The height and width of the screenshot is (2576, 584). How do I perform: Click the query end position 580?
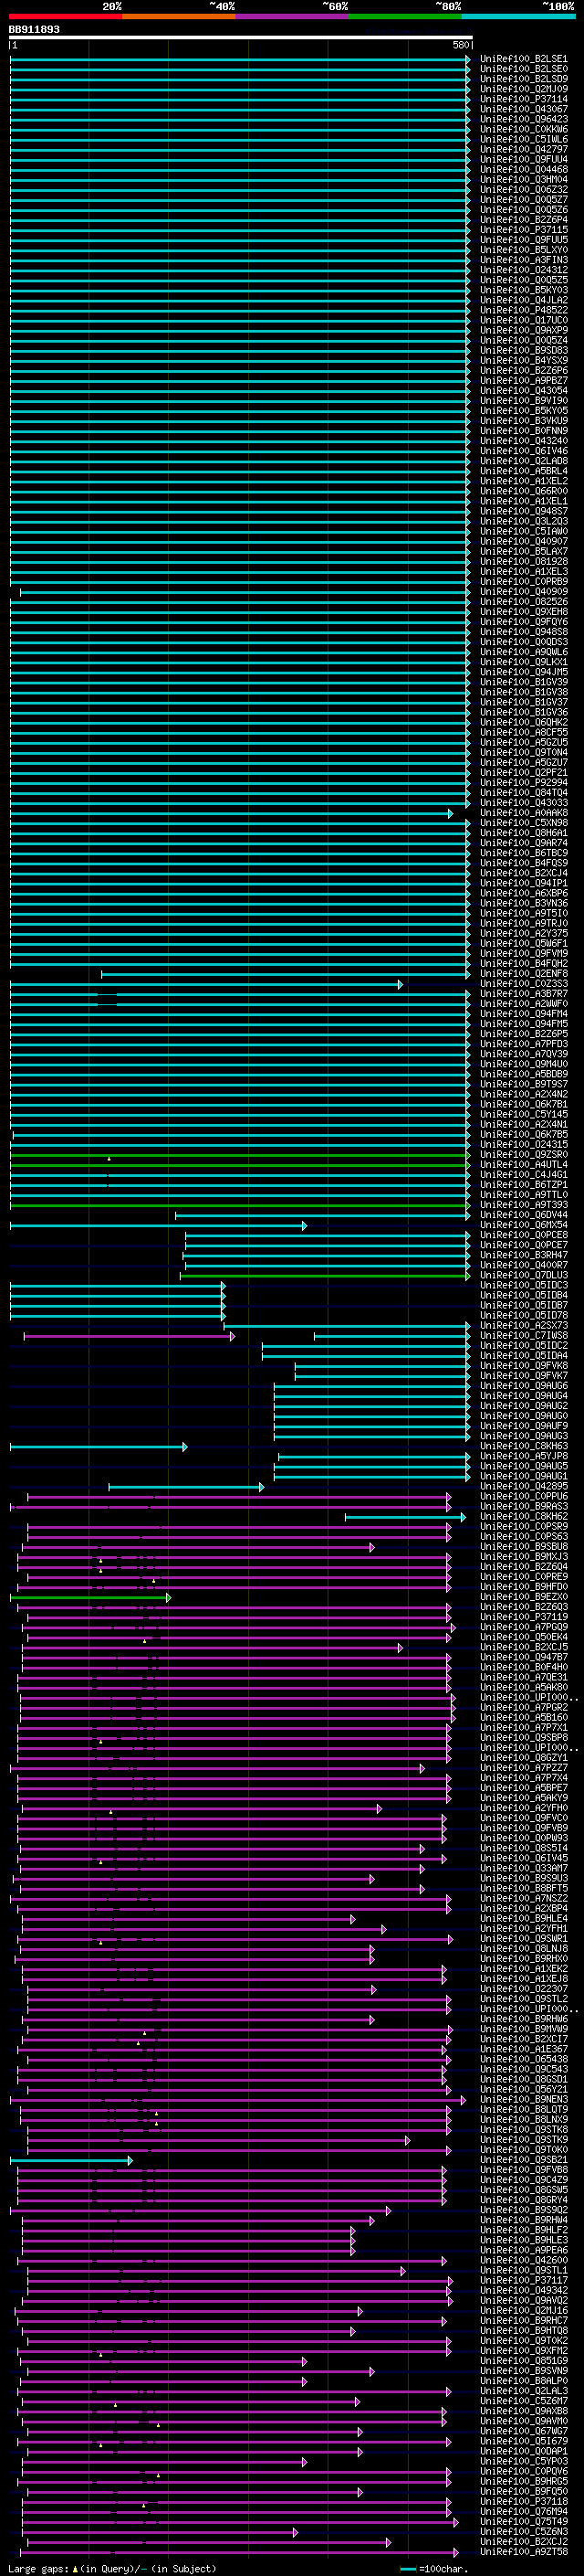461,45
